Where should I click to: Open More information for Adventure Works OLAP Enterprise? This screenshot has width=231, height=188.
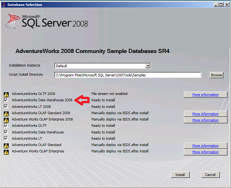[206, 152]
